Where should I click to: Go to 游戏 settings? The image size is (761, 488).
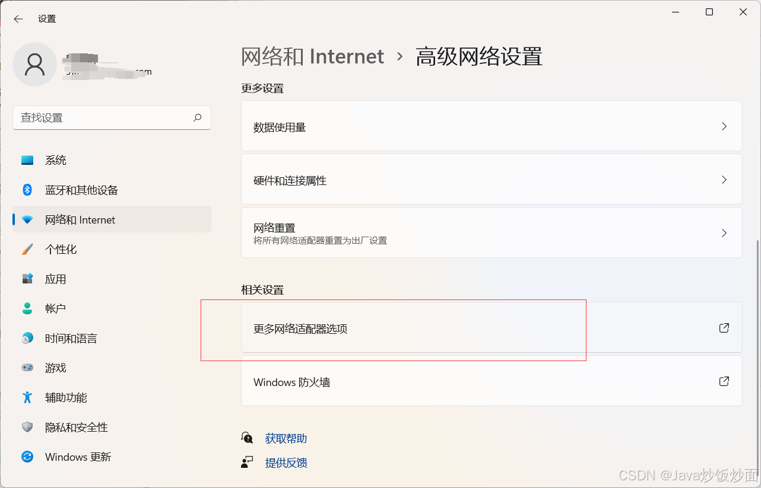(112, 368)
